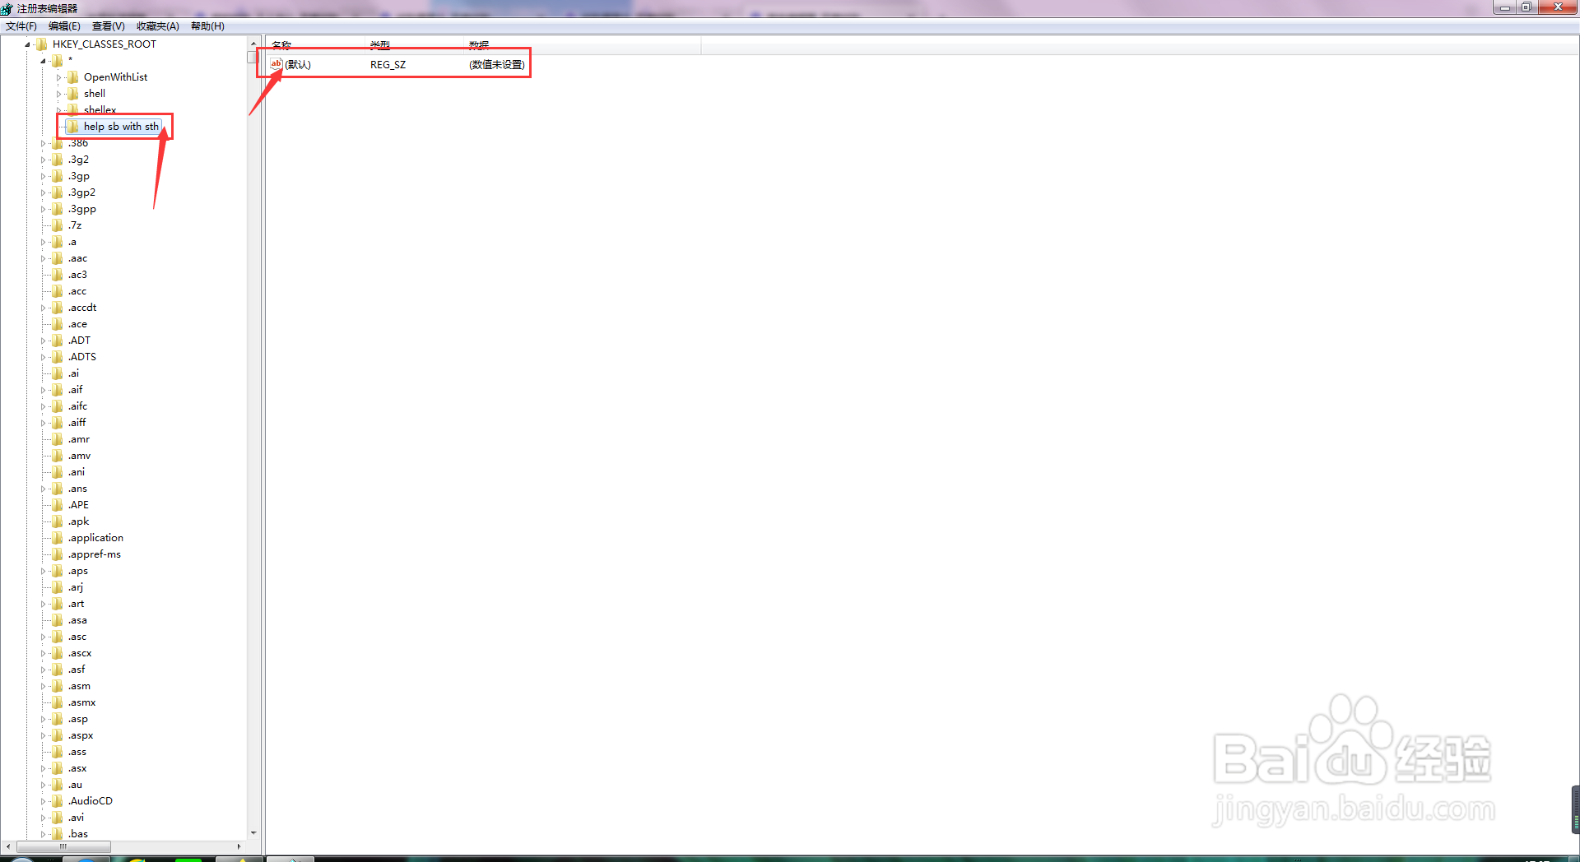Click the tree pane up scroll arrow

click(253, 43)
